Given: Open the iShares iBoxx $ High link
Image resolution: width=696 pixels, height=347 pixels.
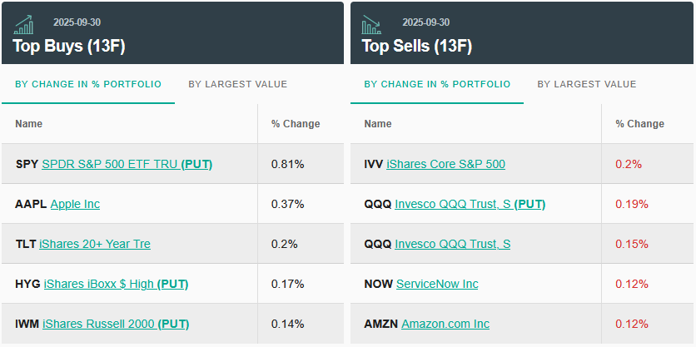Looking at the screenshot, I should [x=99, y=284].
